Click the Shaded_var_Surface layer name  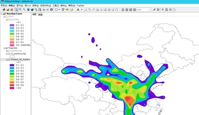click(x=20, y=60)
